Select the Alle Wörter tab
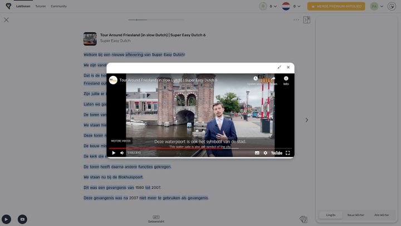The height and width of the screenshot is (226, 401). 382,215
